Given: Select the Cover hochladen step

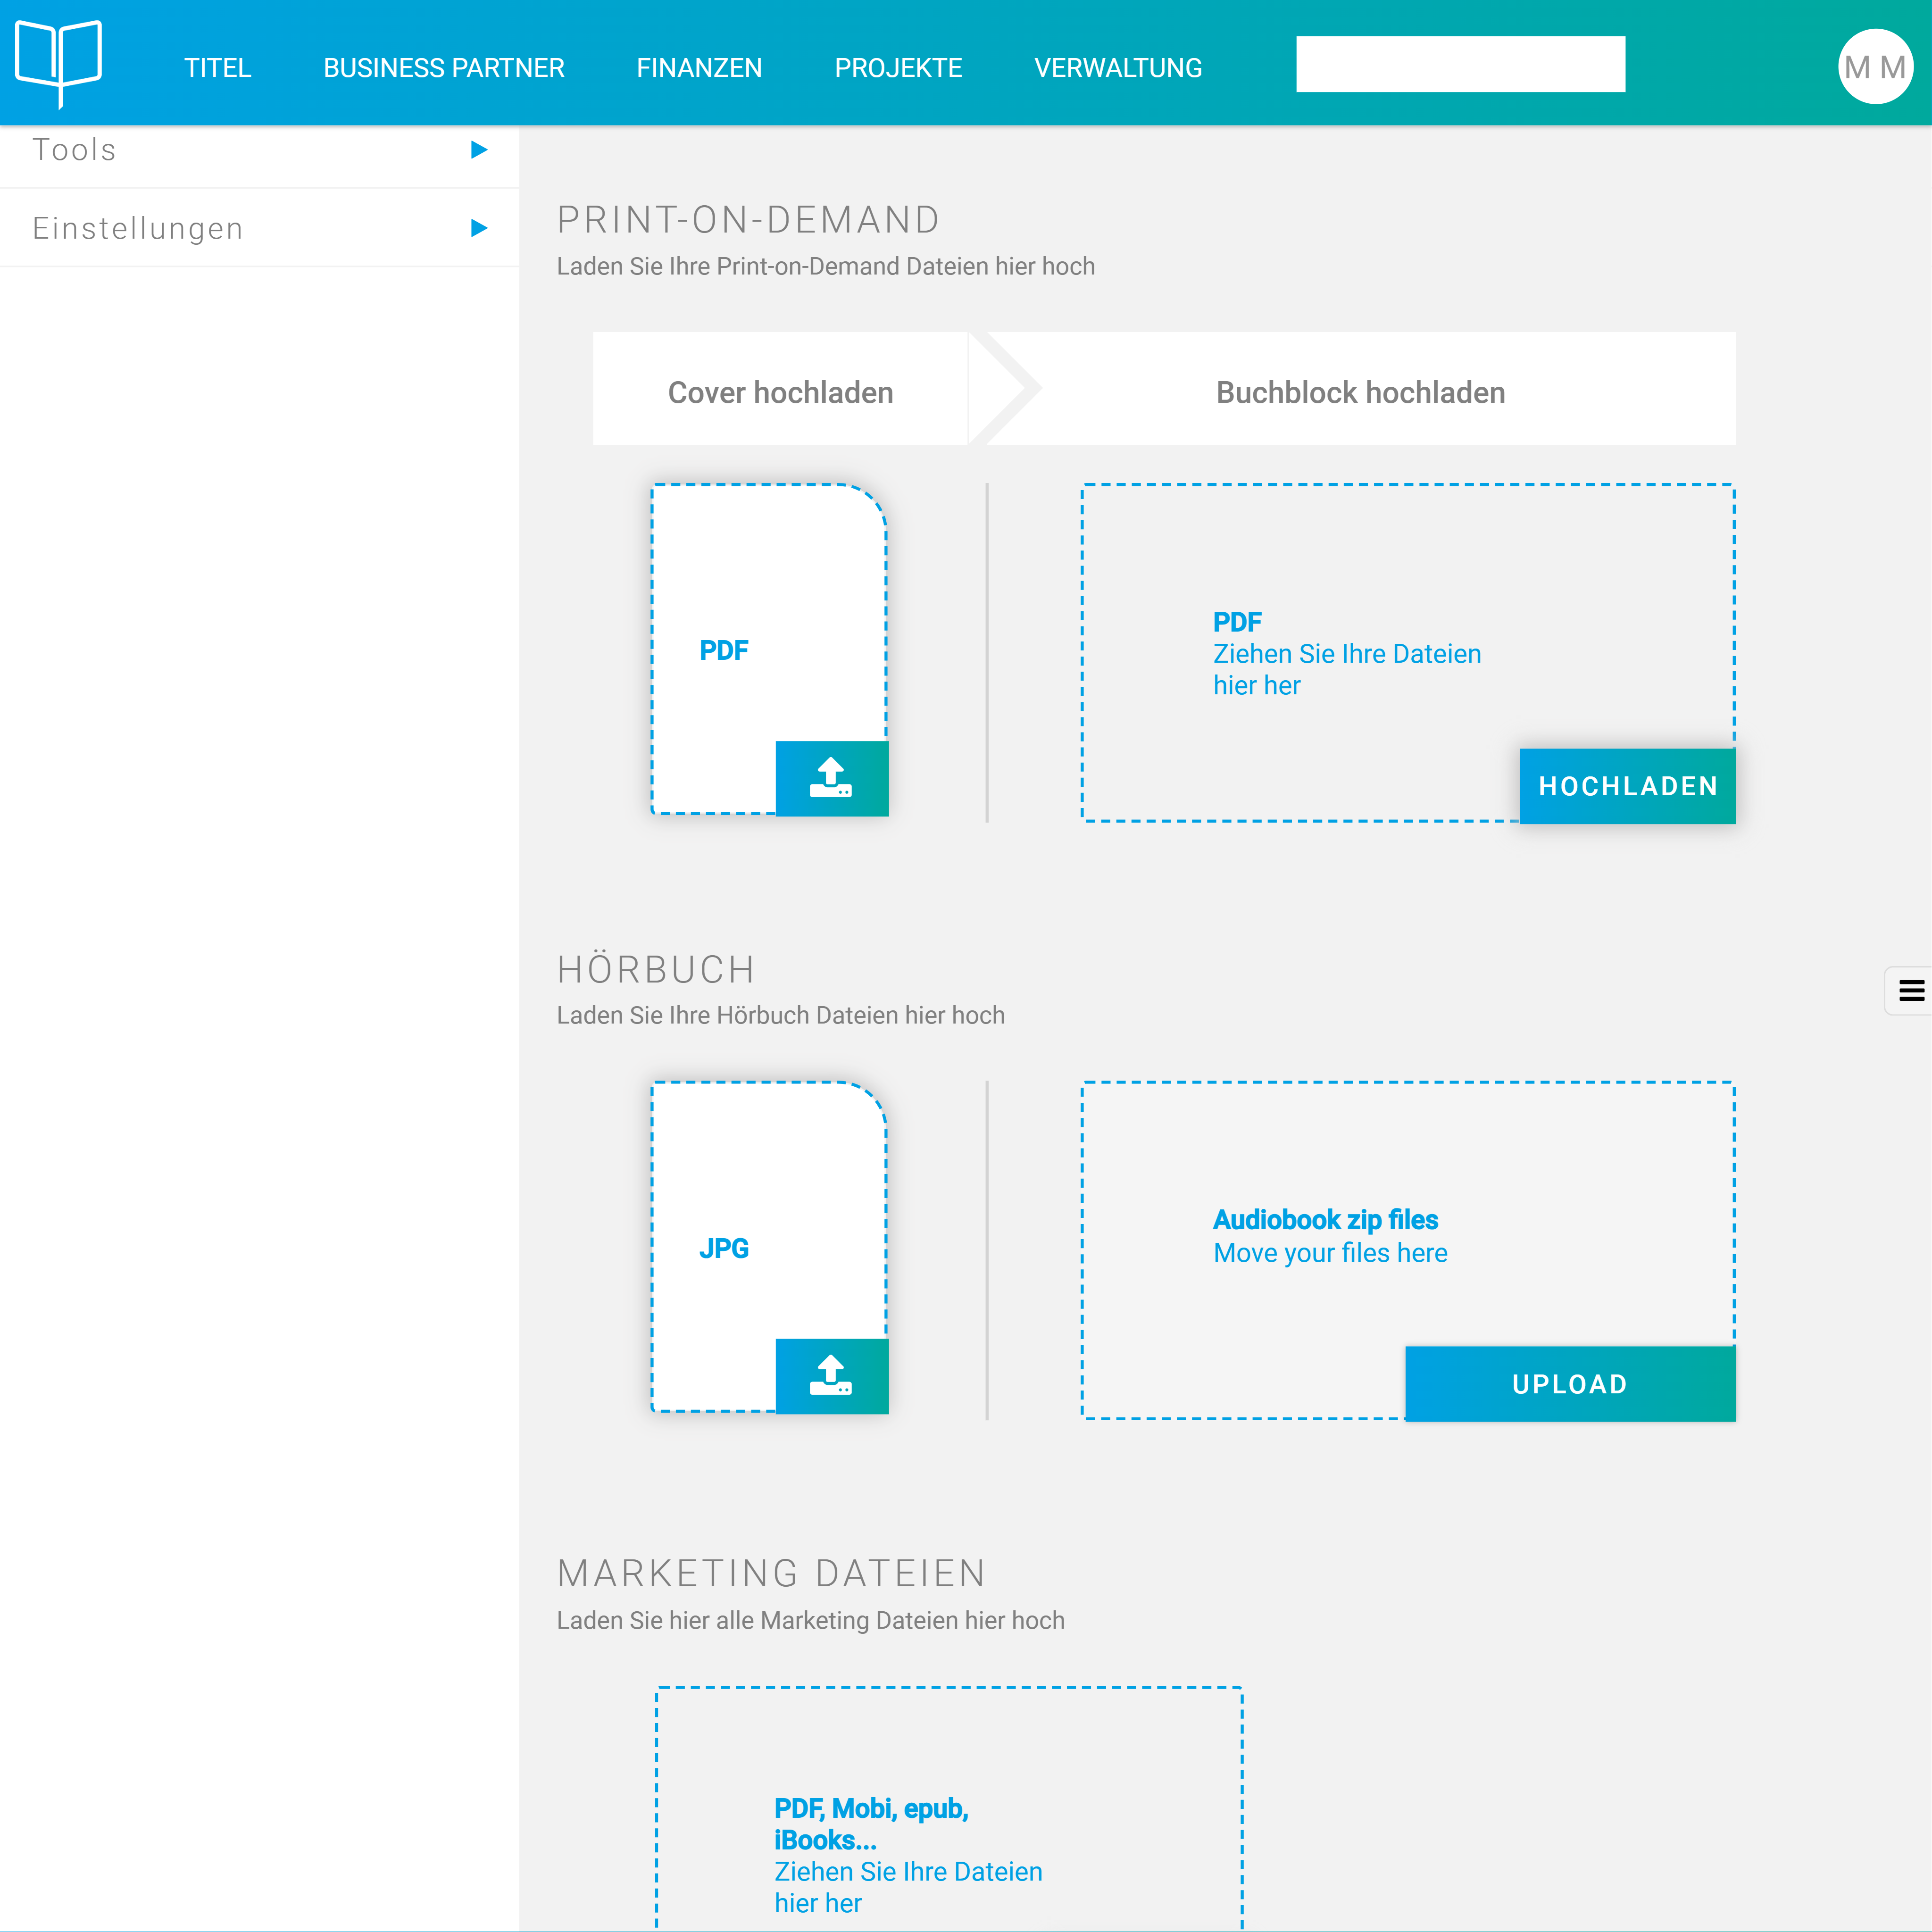Looking at the screenshot, I should point(780,392).
